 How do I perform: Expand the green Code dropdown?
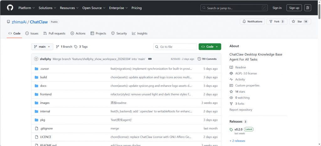pyautogui.click(x=210, y=47)
